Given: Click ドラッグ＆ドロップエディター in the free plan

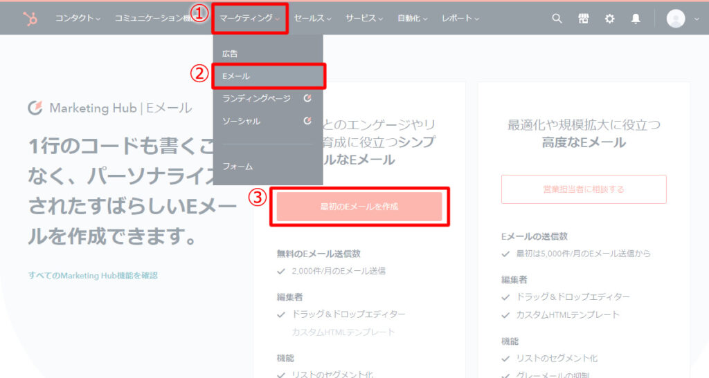Looking at the screenshot, I should (349, 314).
